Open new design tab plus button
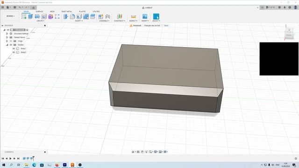This screenshot has height=168, width=299. pyautogui.click(x=263, y=7)
